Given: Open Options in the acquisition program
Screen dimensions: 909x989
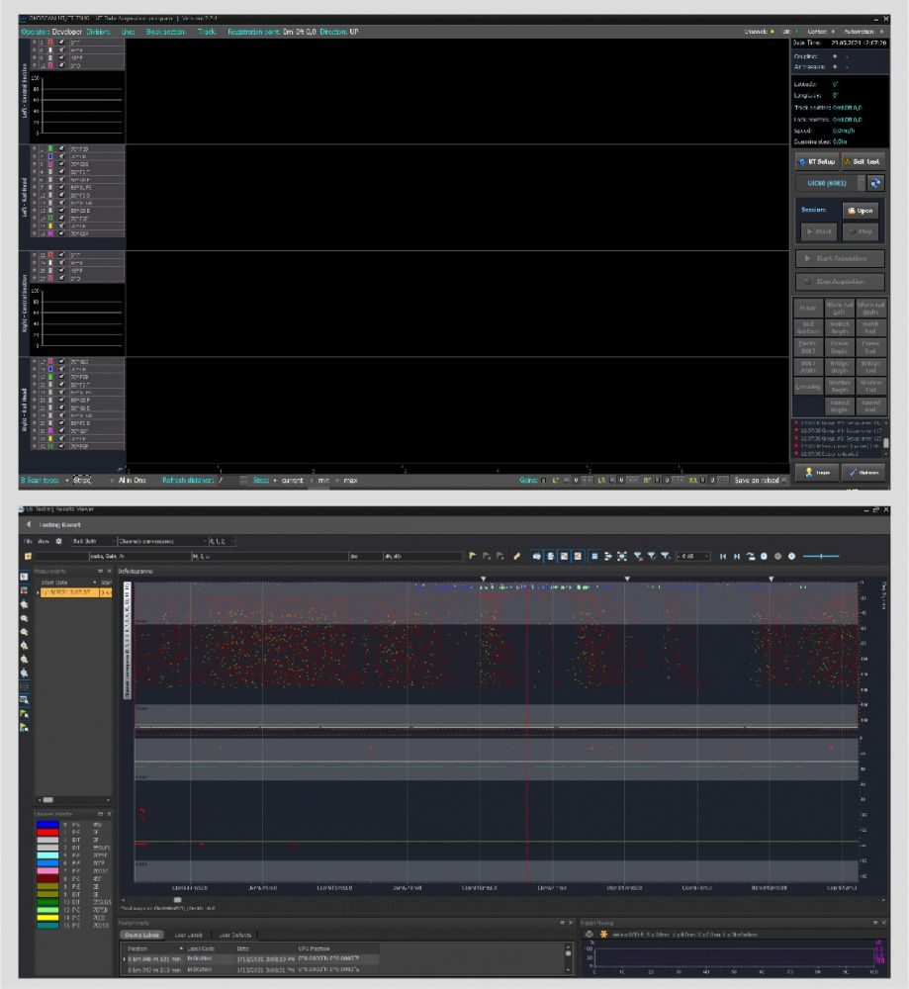Looking at the screenshot, I should [864, 473].
